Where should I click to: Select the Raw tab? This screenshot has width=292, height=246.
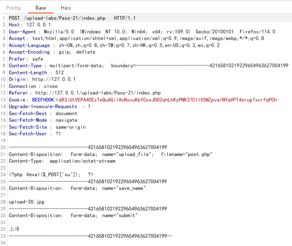(40, 8)
